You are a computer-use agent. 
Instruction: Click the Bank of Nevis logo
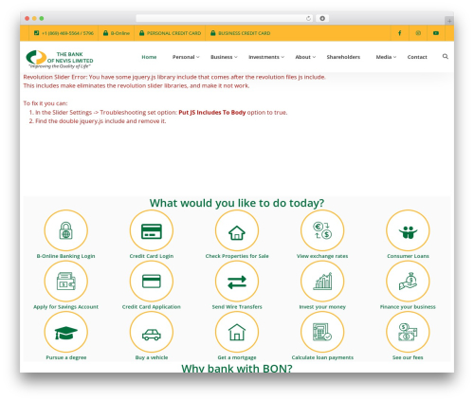pyautogui.click(x=60, y=59)
